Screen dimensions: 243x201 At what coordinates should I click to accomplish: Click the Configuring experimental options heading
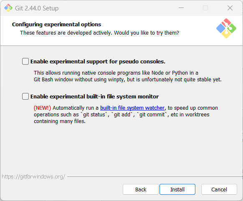[56, 25]
